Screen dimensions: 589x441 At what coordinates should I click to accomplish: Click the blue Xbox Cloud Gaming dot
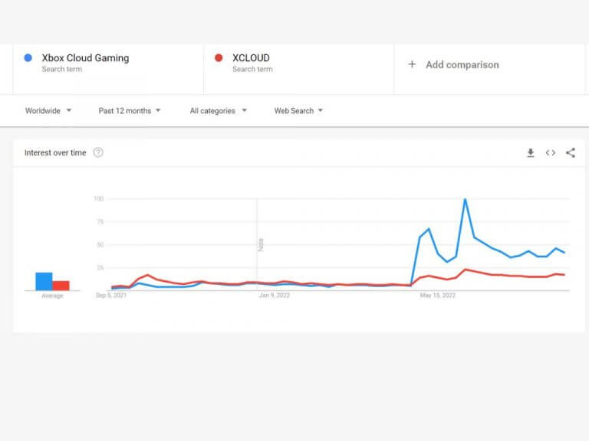(x=28, y=57)
